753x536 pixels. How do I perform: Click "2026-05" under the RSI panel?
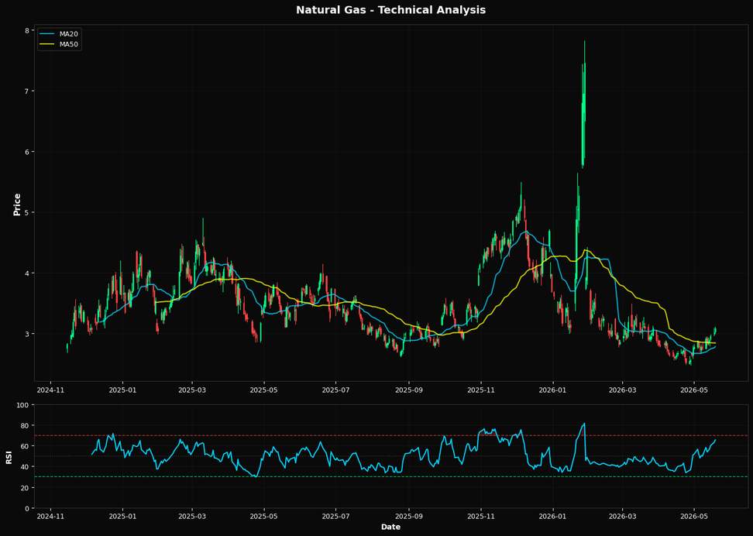coord(694,517)
